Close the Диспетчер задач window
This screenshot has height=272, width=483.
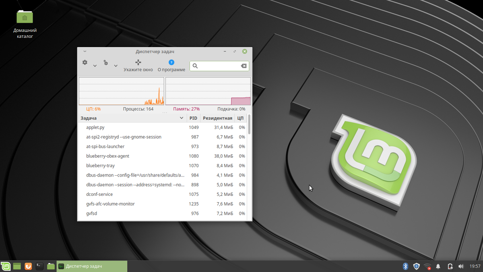pyautogui.click(x=245, y=51)
